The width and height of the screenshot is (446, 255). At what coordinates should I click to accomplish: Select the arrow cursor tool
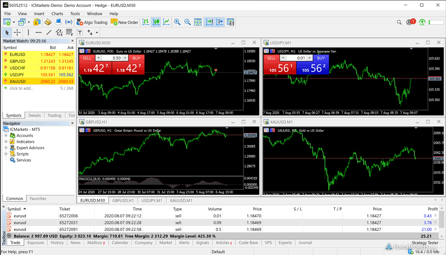point(7,33)
